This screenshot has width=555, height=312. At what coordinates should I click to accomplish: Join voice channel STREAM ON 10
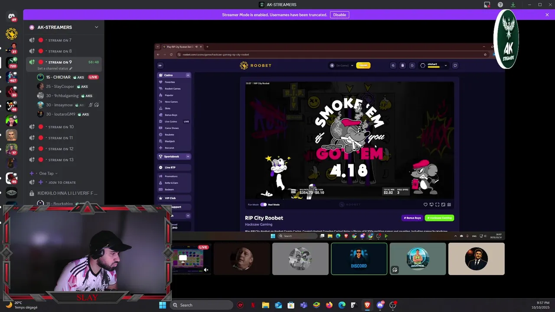pyautogui.click(x=64, y=127)
